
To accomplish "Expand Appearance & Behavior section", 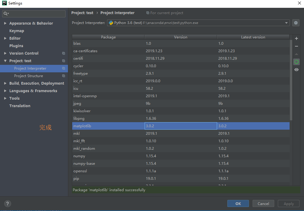I will coord(5,23).
